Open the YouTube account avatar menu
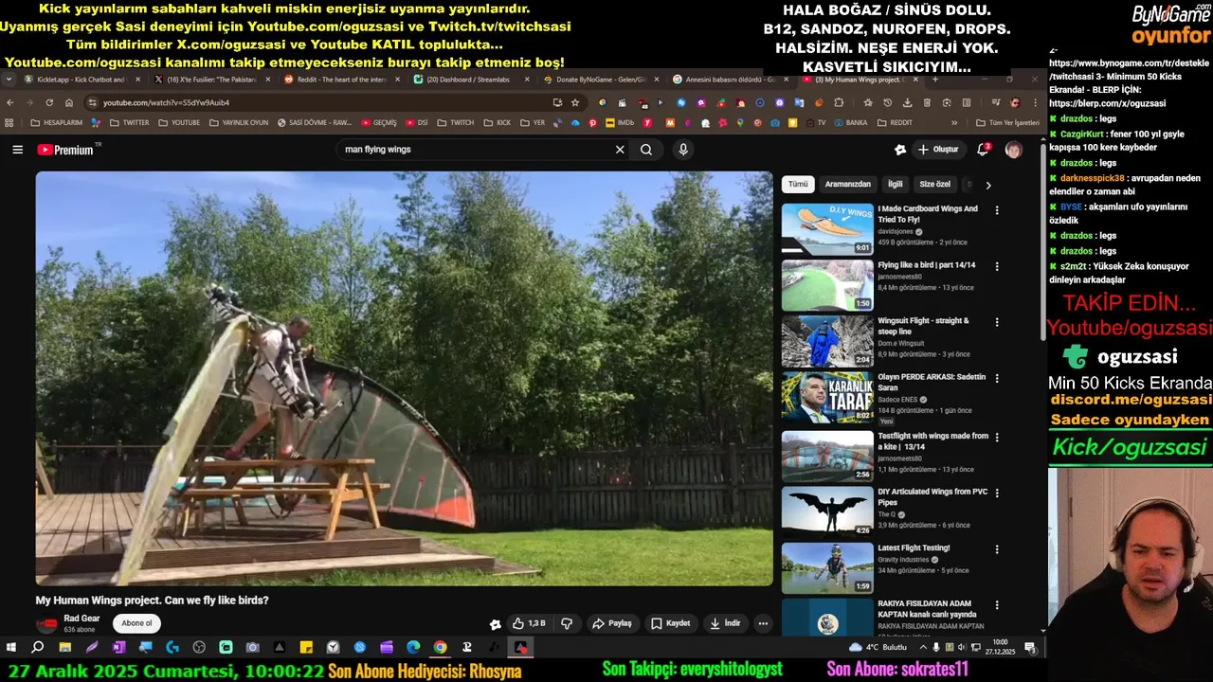Viewport: 1213px width, 682px height. point(1013,150)
